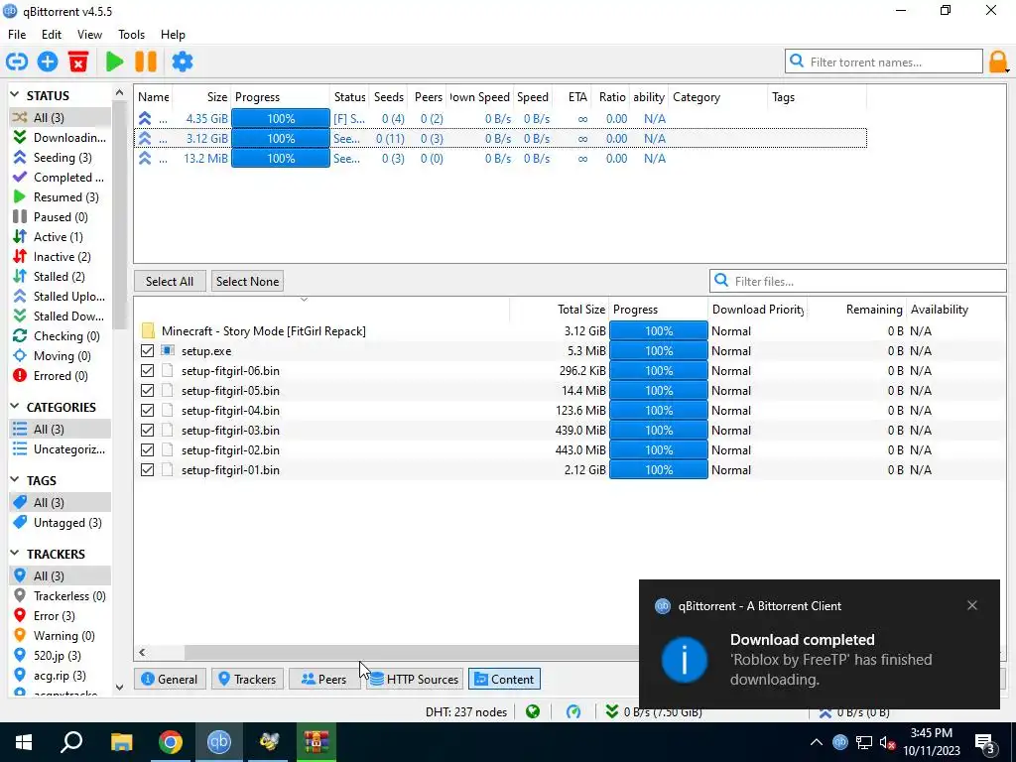The width and height of the screenshot is (1016, 762).
Task: Uncheck the setup.exe file checkbox
Action: point(147,351)
